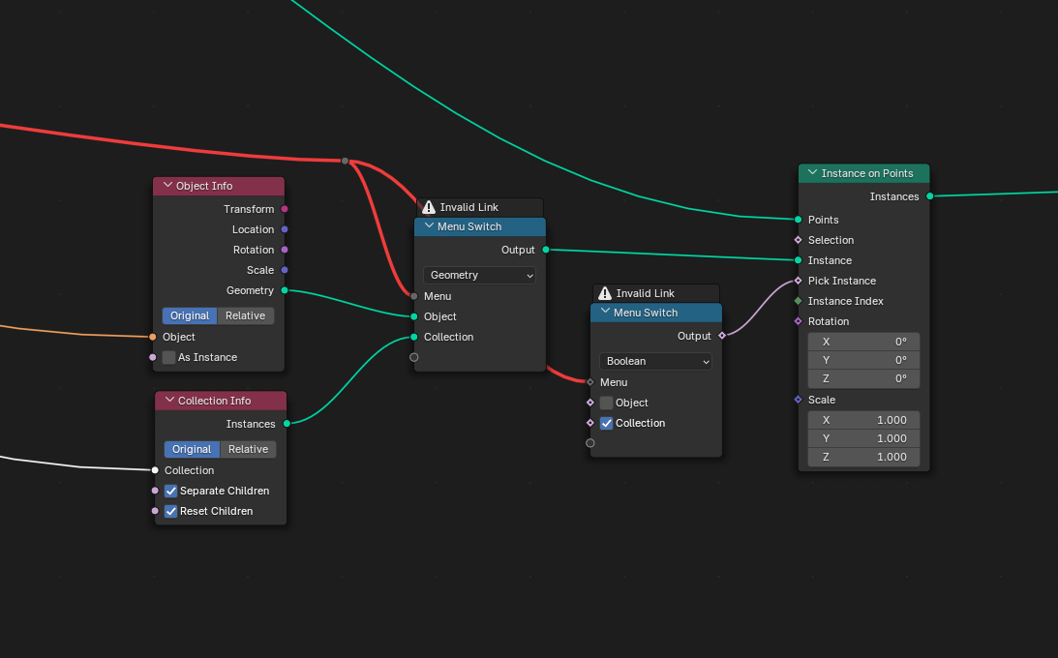The image size is (1058, 658).
Task: Click reroute point on red link
Action: click(345, 161)
